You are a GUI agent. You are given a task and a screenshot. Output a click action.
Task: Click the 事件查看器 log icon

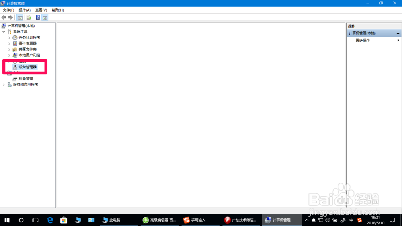[x=15, y=43]
